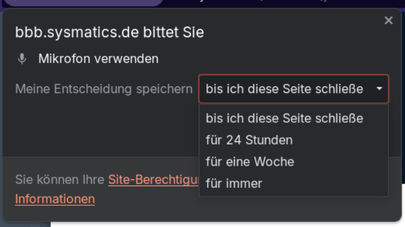Screen dimensions: 405x227
Task: Click the white page area below the dialog
Action: (227, 225)
